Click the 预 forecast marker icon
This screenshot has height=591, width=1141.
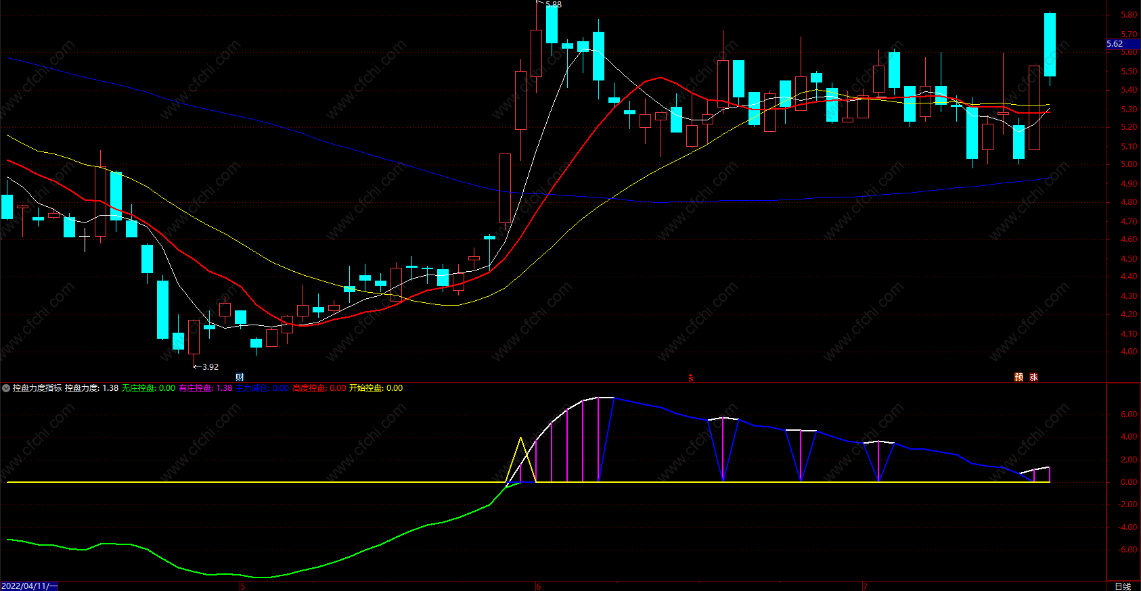click(1019, 377)
